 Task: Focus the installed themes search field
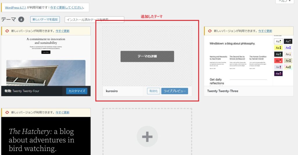(94, 19)
